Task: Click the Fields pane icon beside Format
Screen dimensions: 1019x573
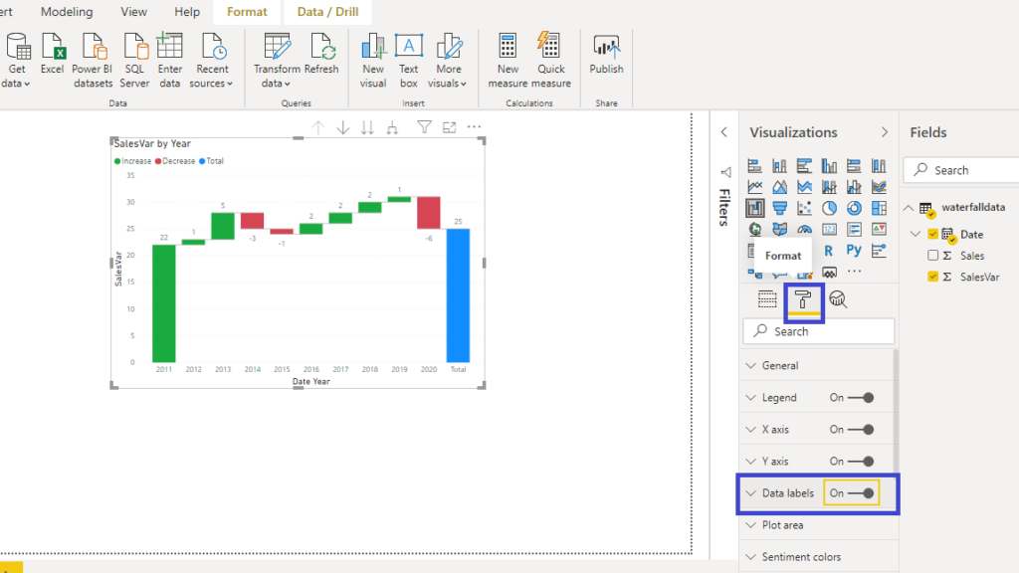Action: (767, 298)
